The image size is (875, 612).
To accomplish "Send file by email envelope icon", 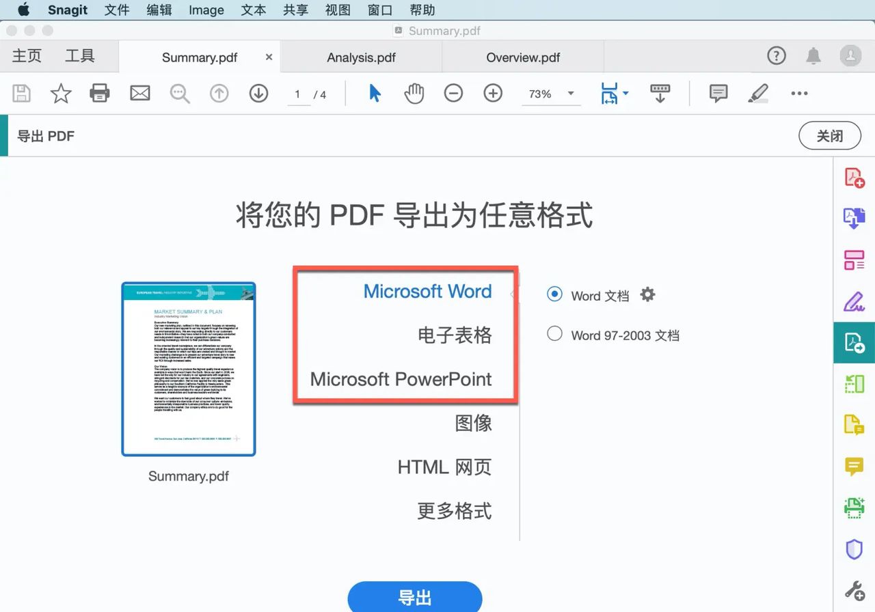I will [139, 94].
